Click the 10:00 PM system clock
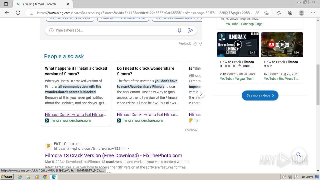Image resolution: width=320 pixels, height=180 pixels. click(x=307, y=177)
